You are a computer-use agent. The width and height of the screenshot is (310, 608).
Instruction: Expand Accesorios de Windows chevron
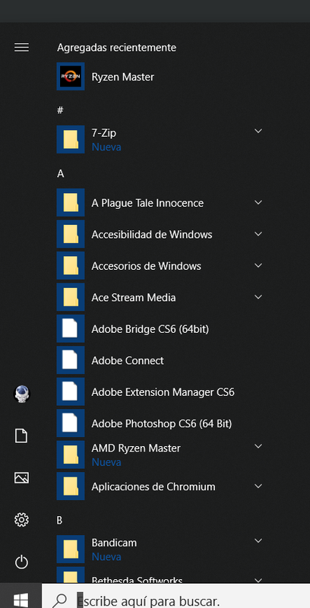258,265
